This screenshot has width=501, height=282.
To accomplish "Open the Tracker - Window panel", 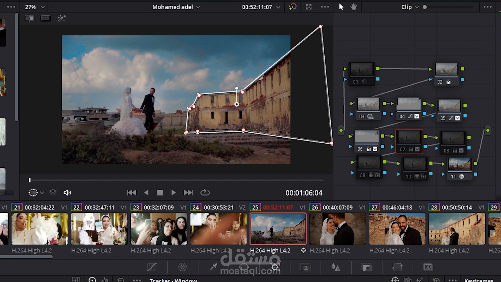I will click(x=173, y=280).
